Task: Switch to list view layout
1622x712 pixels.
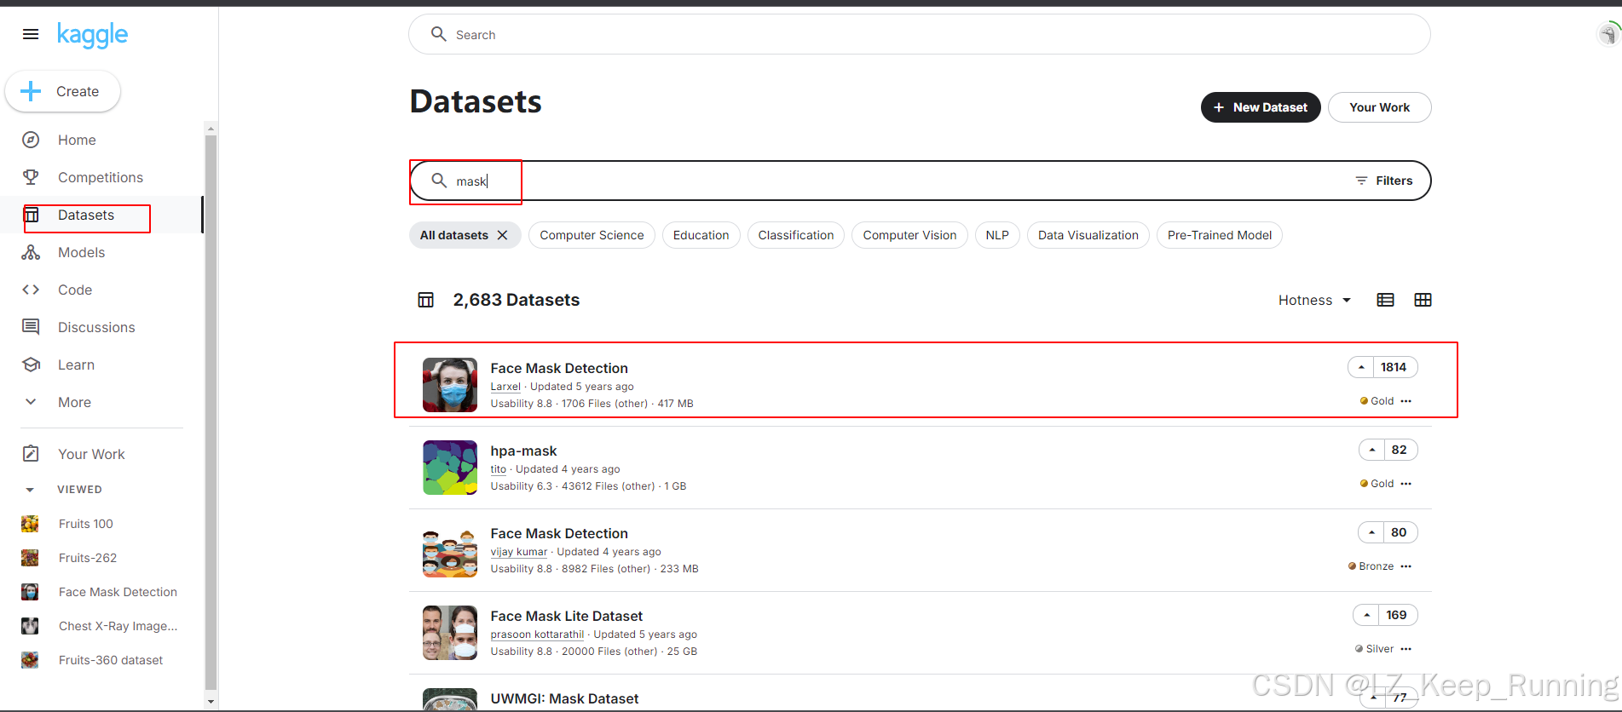Action: click(x=1386, y=300)
